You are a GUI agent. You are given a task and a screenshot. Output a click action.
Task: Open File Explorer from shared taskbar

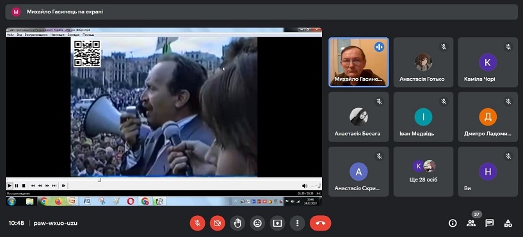29,201
